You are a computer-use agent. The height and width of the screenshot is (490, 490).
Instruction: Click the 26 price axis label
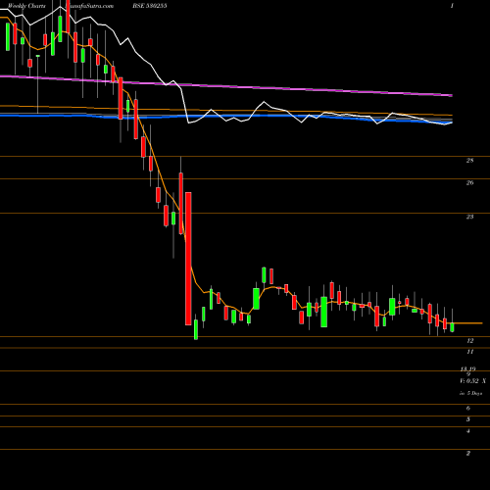(x=469, y=182)
